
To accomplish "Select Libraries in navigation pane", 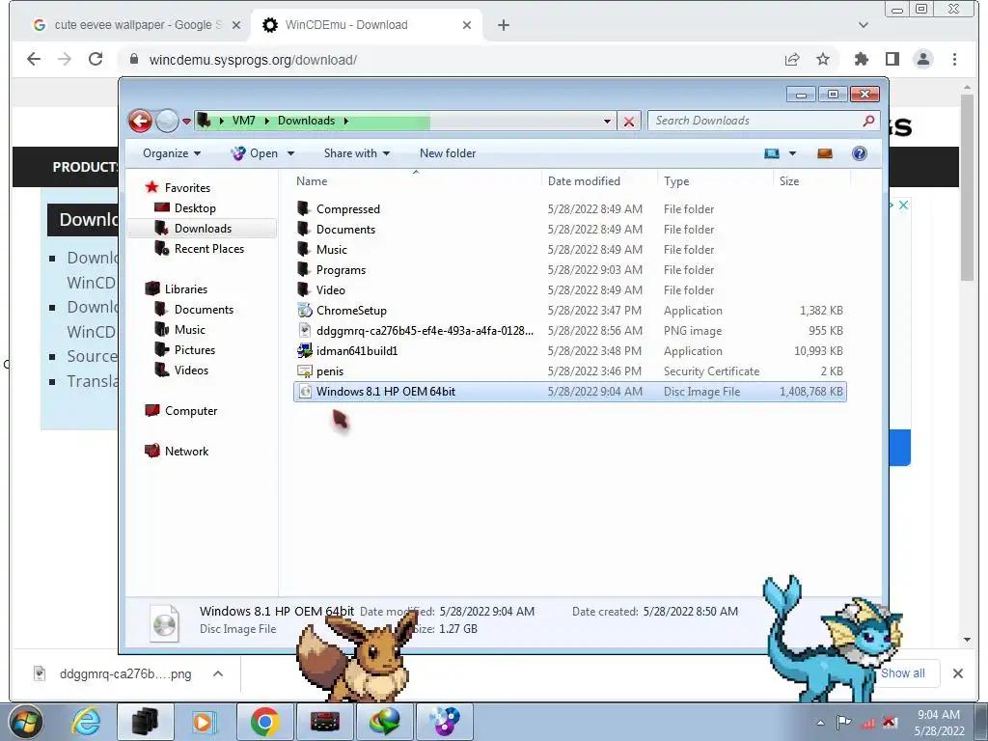I will (x=186, y=289).
